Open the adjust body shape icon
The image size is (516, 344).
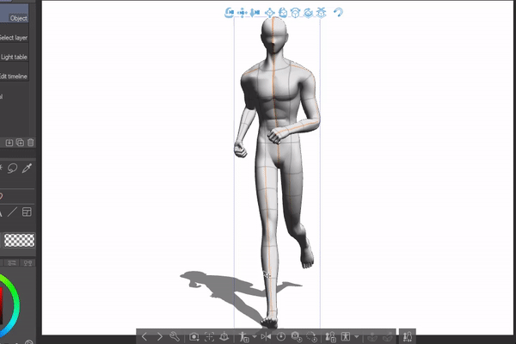[x=346, y=336]
